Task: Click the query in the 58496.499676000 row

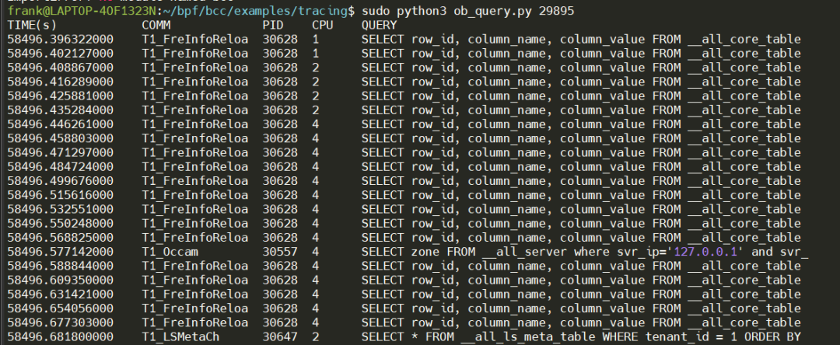Action: click(x=581, y=181)
